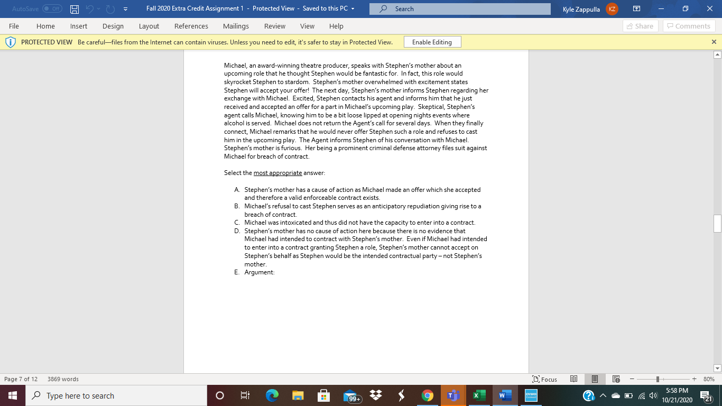Launch DYMO Connect from the taskbar

(x=530, y=395)
